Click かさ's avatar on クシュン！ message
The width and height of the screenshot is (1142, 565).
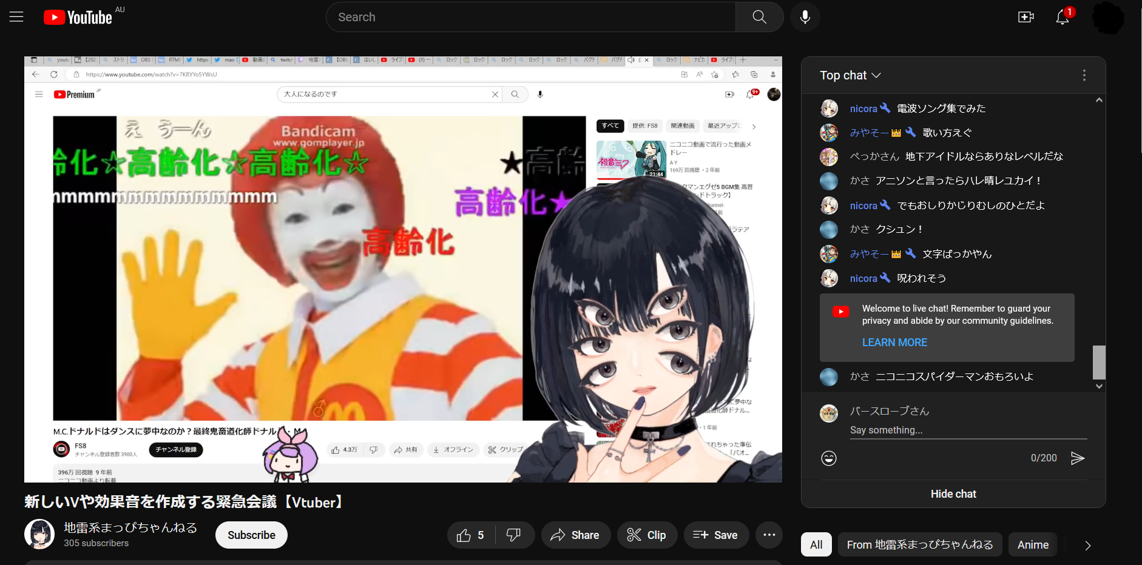click(x=829, y=230)
